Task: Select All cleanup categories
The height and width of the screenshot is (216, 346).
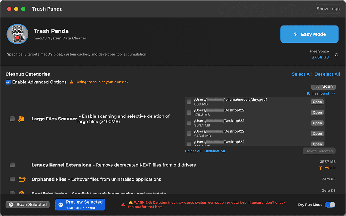Action: coord(302,74)
